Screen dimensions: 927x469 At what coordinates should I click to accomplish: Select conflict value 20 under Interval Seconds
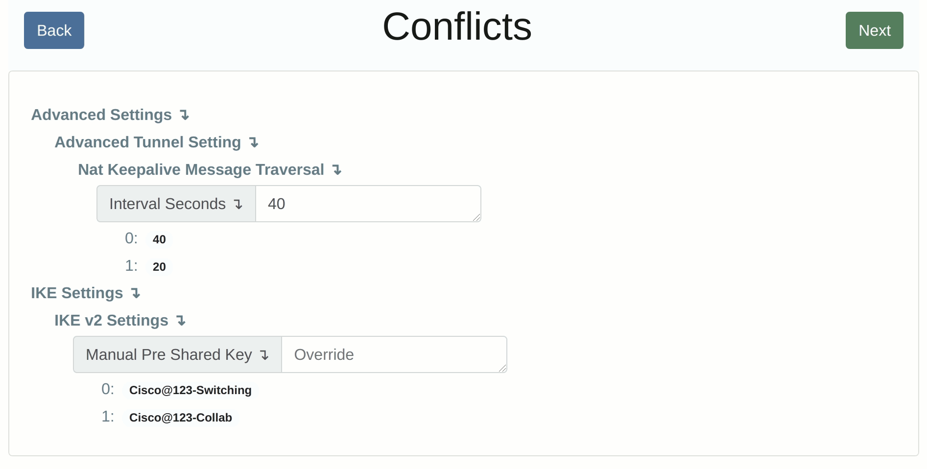(158, 267)
